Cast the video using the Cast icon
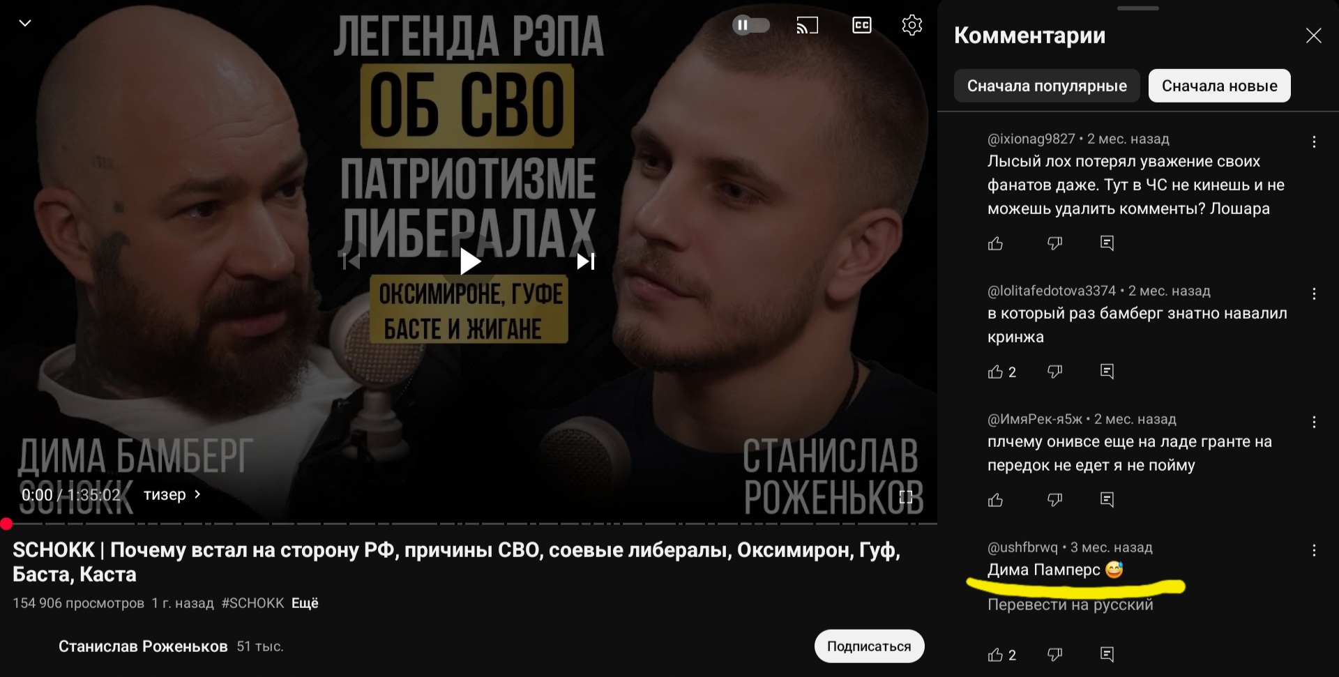The height and width of the screenshot is (677, 1339). [x=807, y=26]
